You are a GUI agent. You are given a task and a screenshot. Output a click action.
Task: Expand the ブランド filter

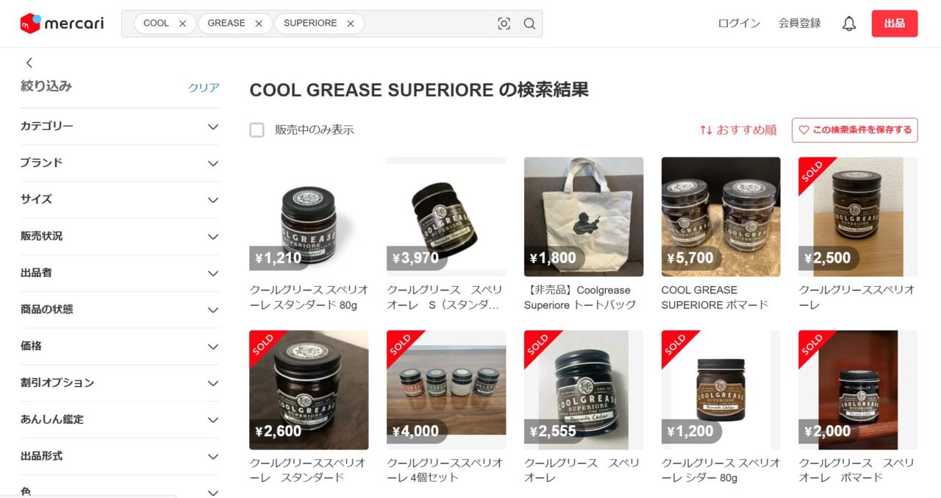pos(120,163)
